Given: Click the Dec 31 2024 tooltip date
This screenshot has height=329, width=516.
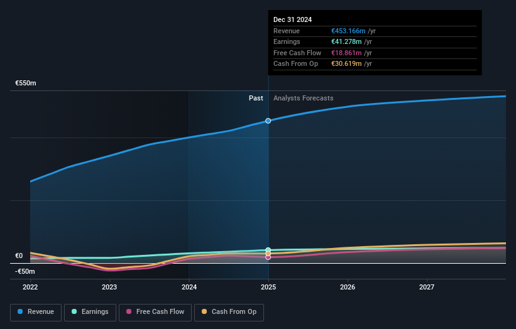Looking at the screenshot, I should 292,19.
